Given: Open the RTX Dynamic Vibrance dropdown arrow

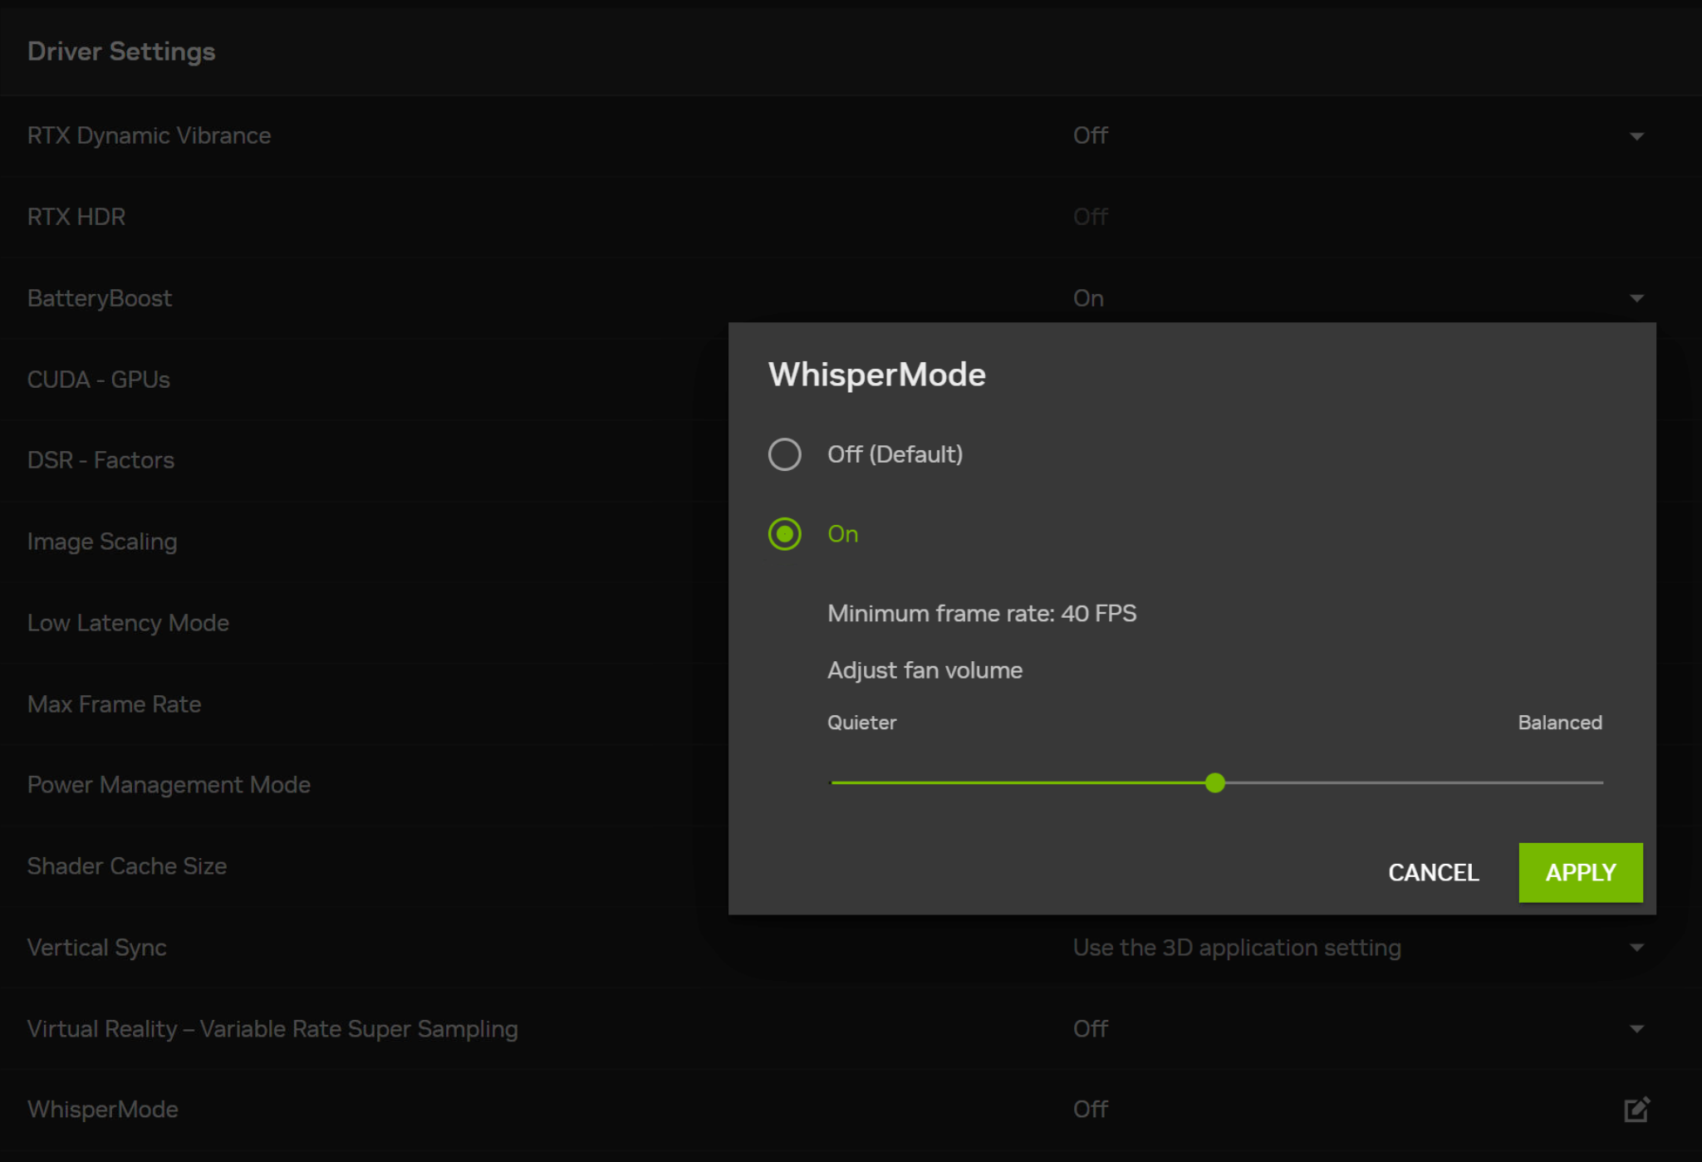Looking at the screenshot, I should click(1637, 135).
